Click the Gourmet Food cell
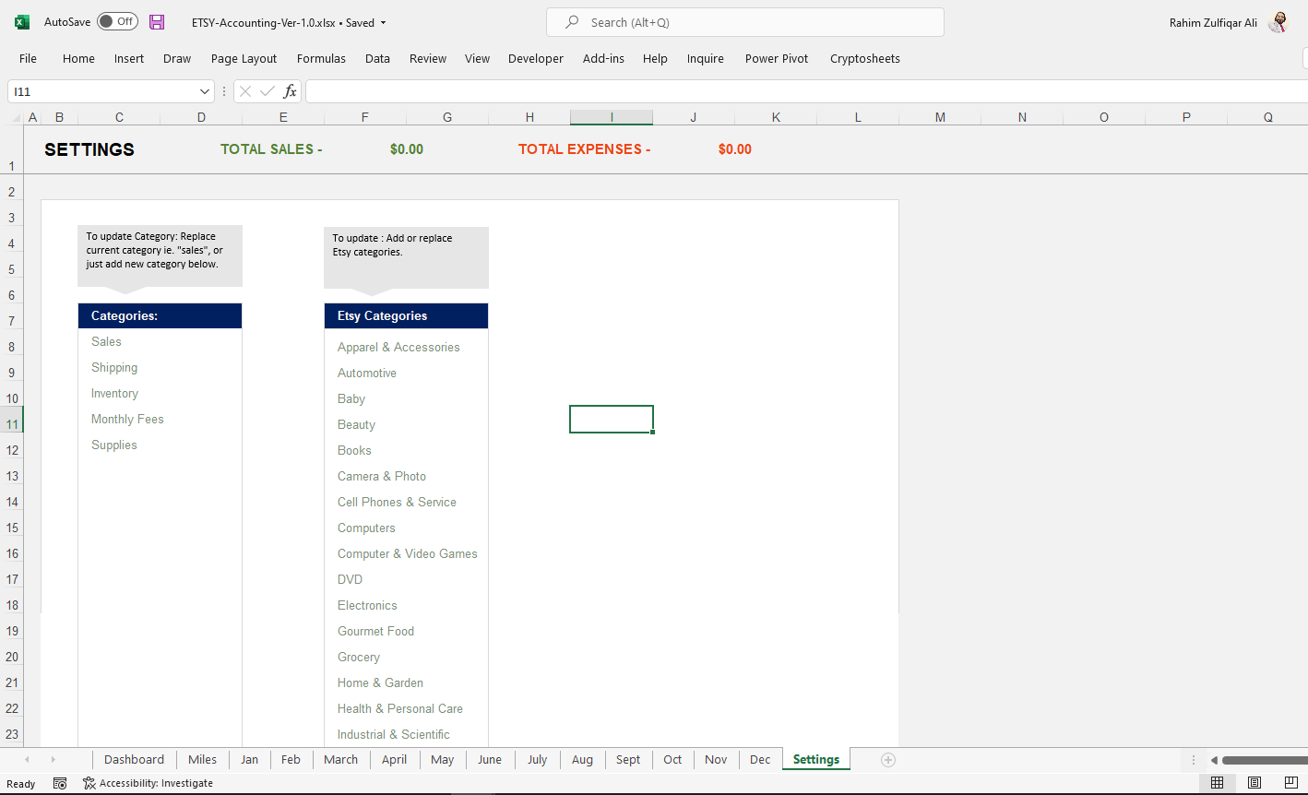Screen dimensions: 1308x795 [x=406, y=631]
